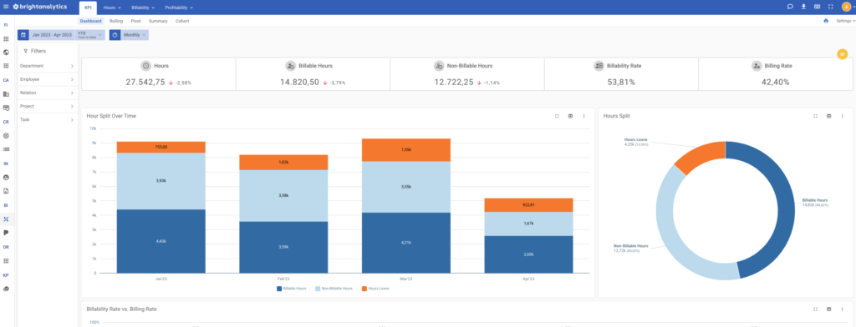This screenshot has width=856, height=327.
Task: Expand Hours Split donut chart fullscreen
Action: click(815, 116)
